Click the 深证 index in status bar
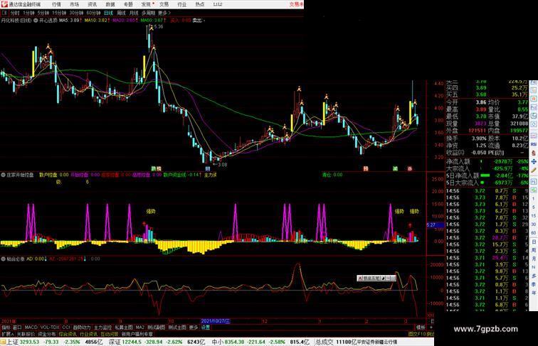538x346 pixels. 115,342
